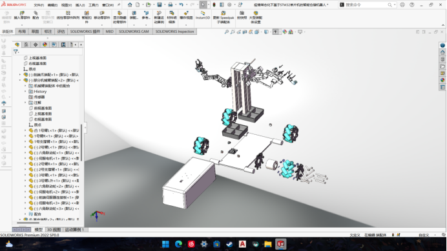Screen dimensions: 447x251
Task: Create a new document via New icon
Action: pos(138,5)
